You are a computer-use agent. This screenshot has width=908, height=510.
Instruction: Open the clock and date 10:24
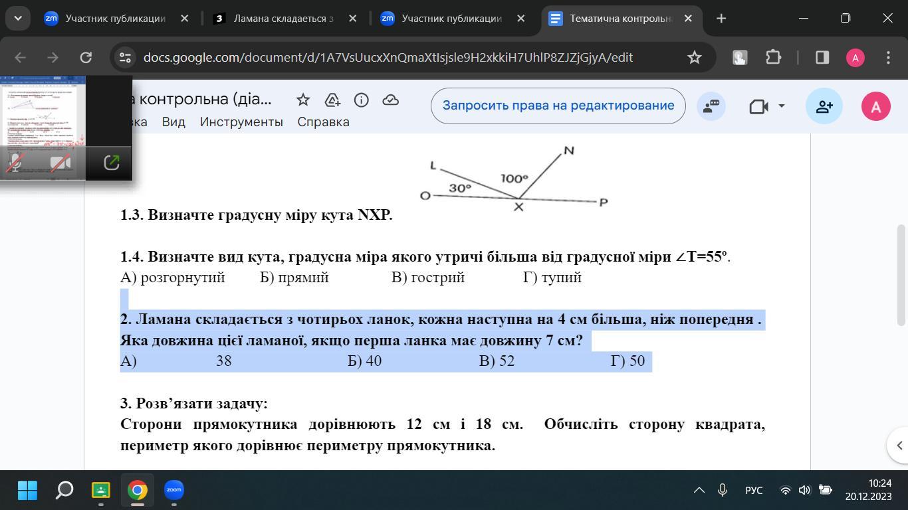869,491
